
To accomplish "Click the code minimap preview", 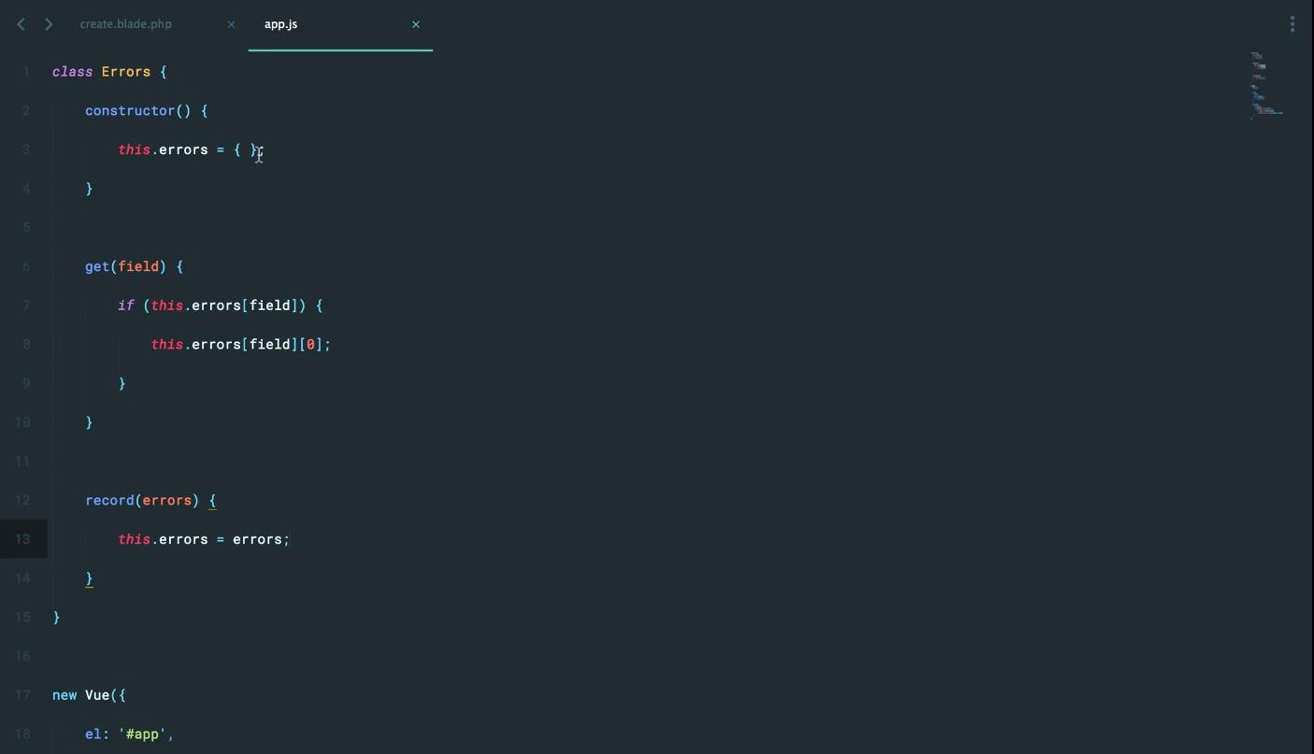I will tap(1265, 86).
